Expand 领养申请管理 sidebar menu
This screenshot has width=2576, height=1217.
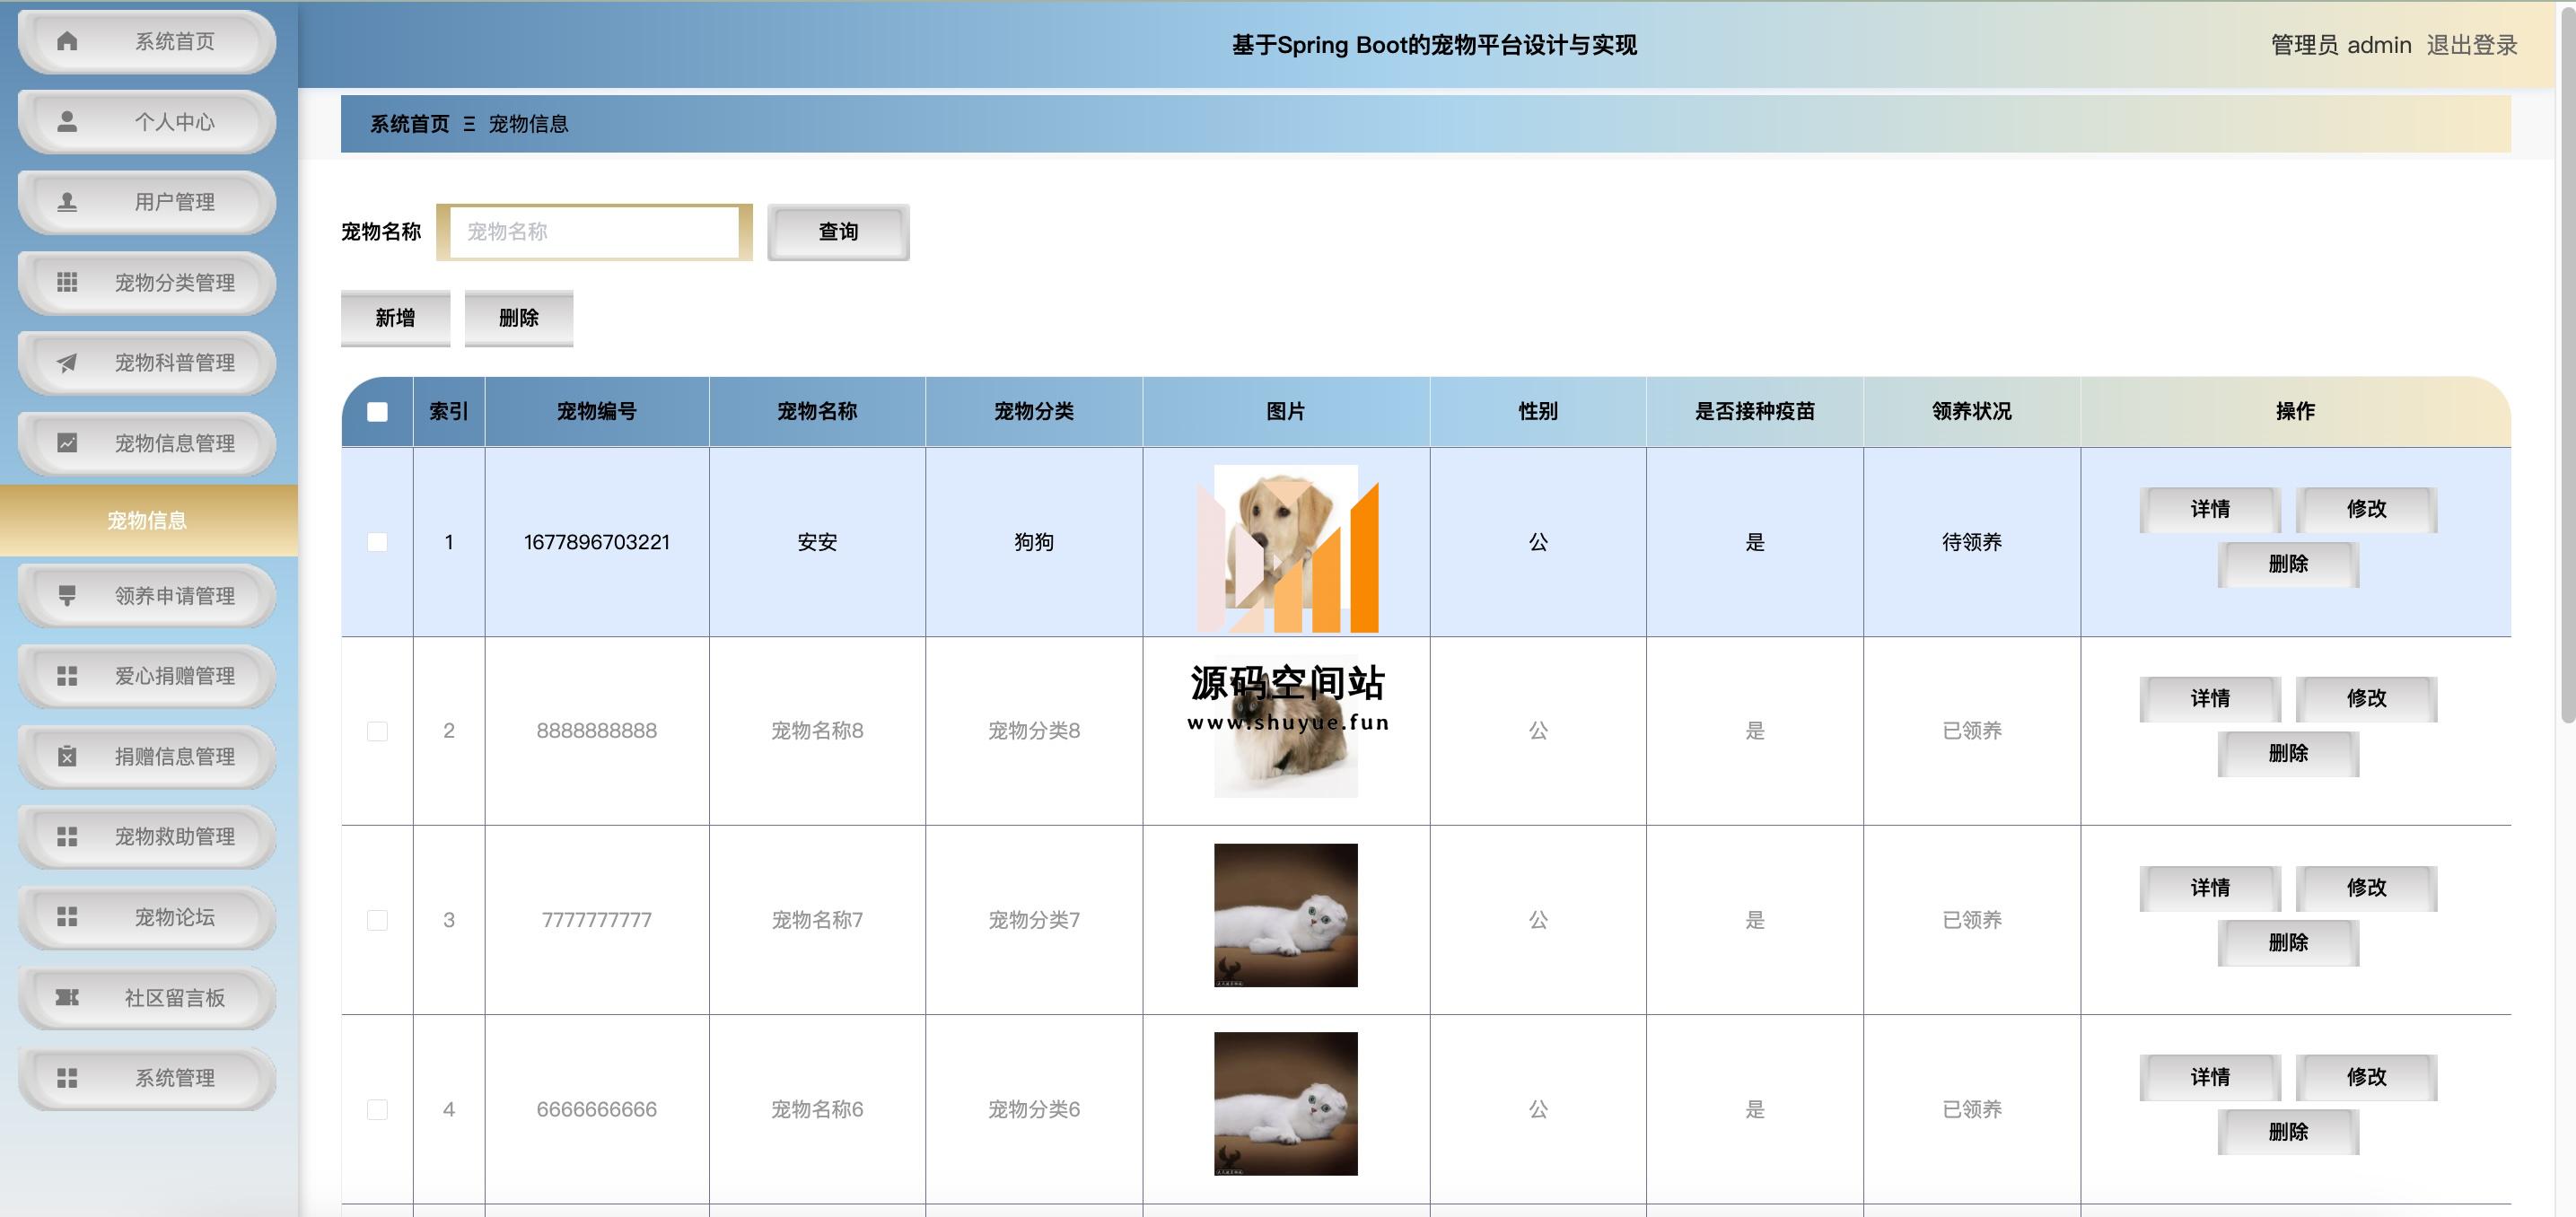(x=147, y=596)
